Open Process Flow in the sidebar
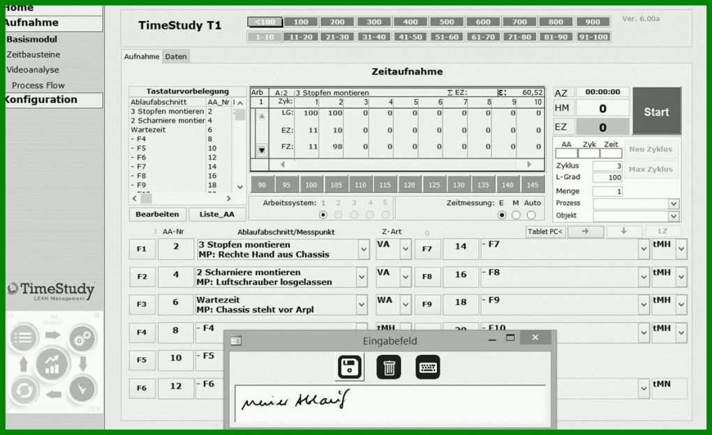 click(x=38, y=85)
